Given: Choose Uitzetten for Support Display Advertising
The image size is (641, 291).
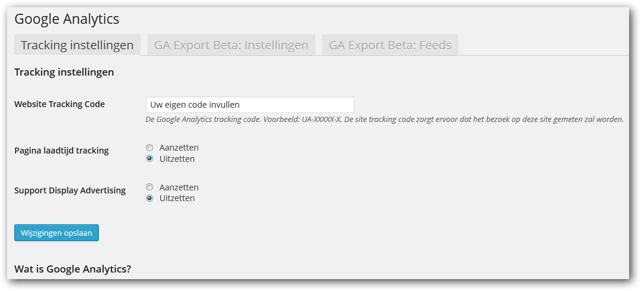Looking at the screenshot, I should click(150, 198).
